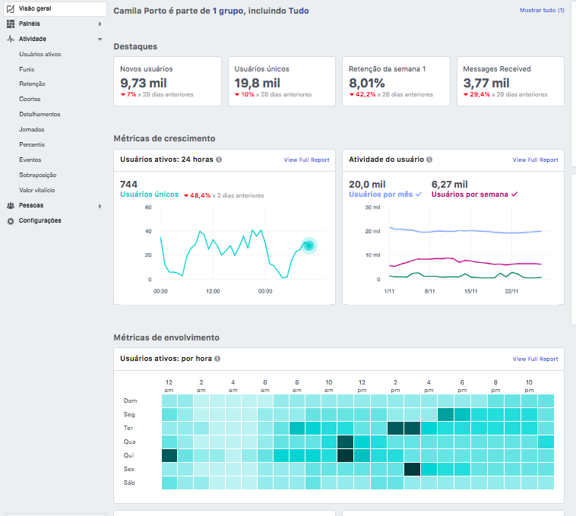Click the 20,0 mil monthly users value
The height and width of the screenshot is (516, 576).
(367, 185)
